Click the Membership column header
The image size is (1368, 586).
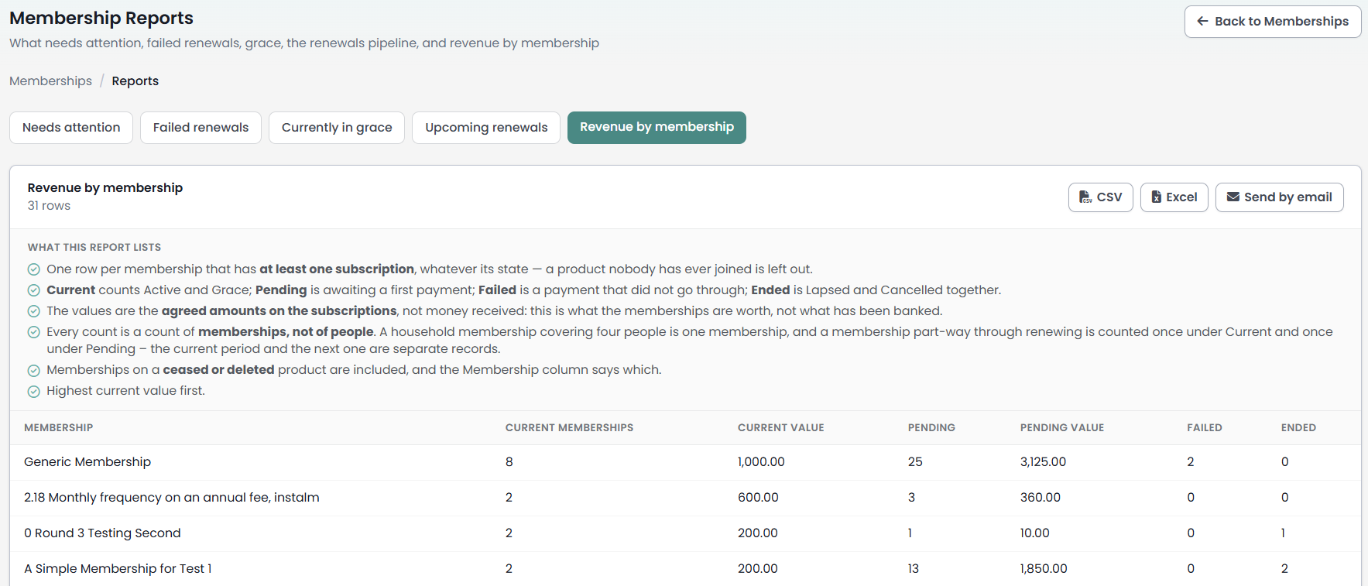58,428
